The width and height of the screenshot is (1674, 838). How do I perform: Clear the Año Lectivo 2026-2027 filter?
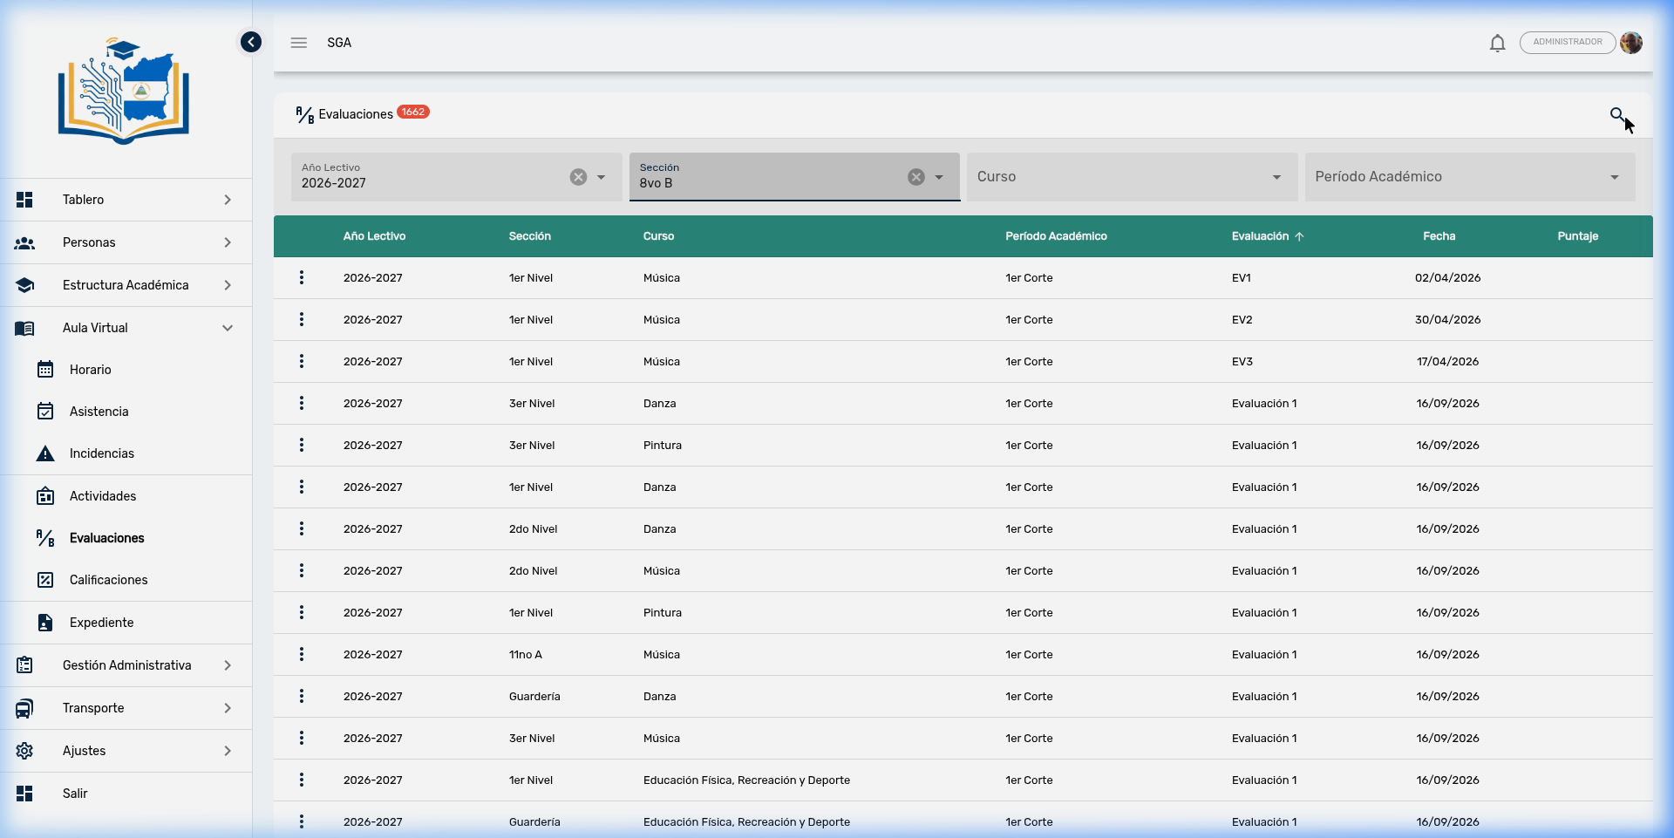pos(578,177)
